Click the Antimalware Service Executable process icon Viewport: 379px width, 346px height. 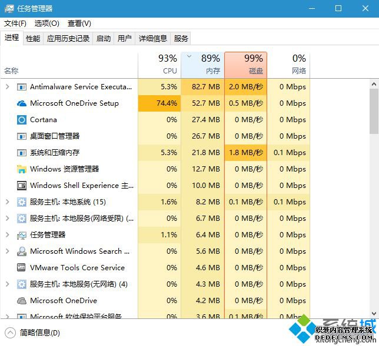pyautogui.click(x=22, y=87)
